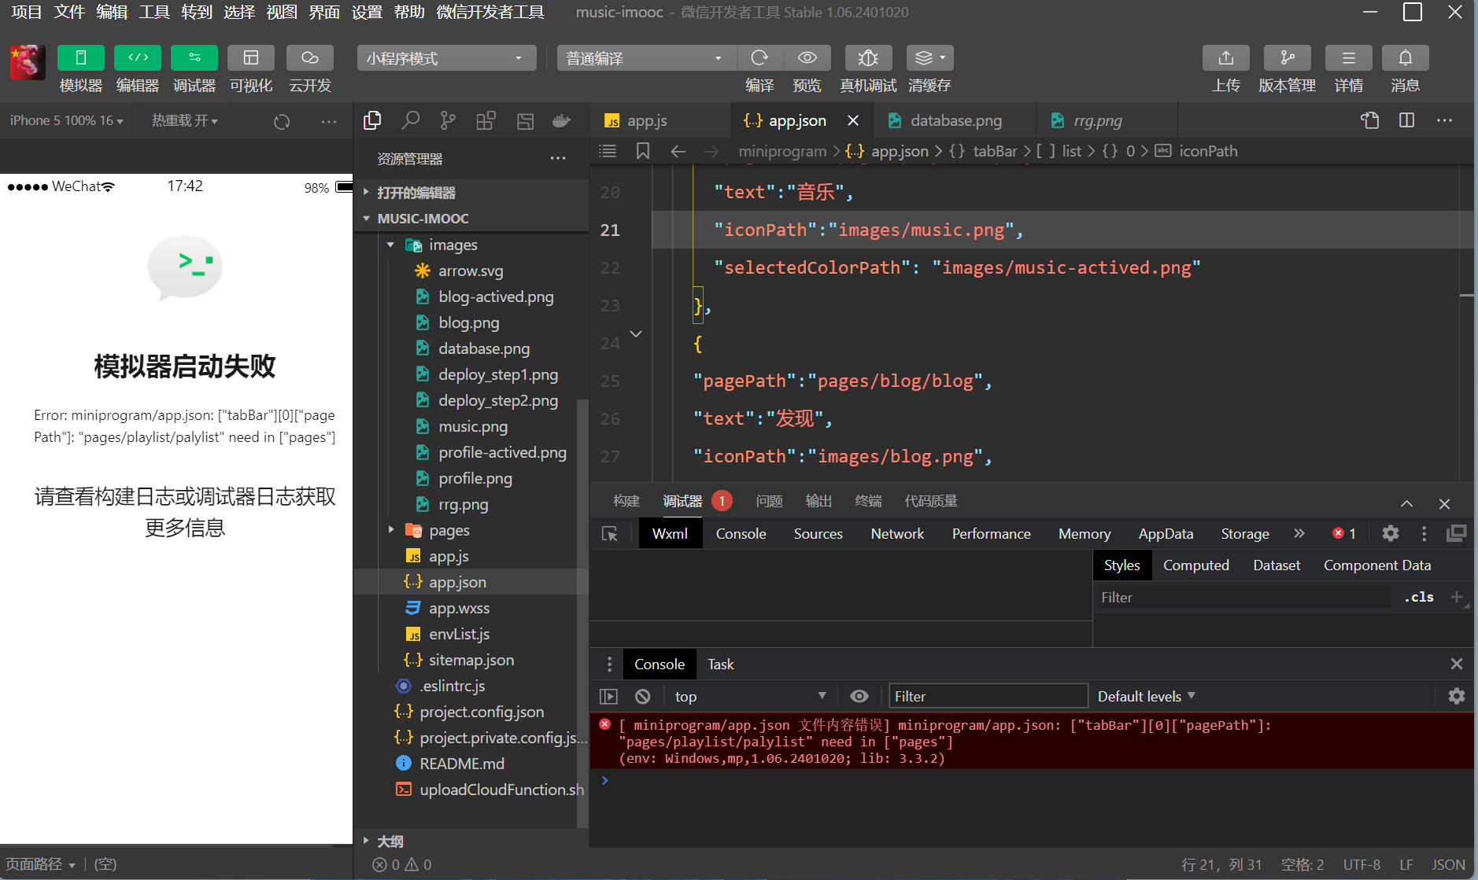Viewport: 1478px width, 880px height.
Task: Toggle the editor (编辑器) panel button
Action: pos(138,57)
